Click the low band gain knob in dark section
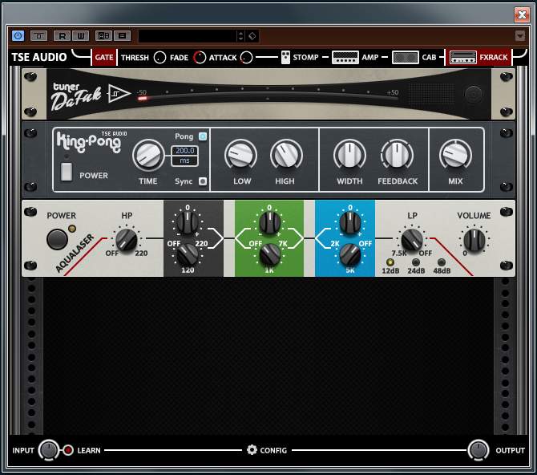The width and height of the screenshot is (537, 475). tap(187, 222)
